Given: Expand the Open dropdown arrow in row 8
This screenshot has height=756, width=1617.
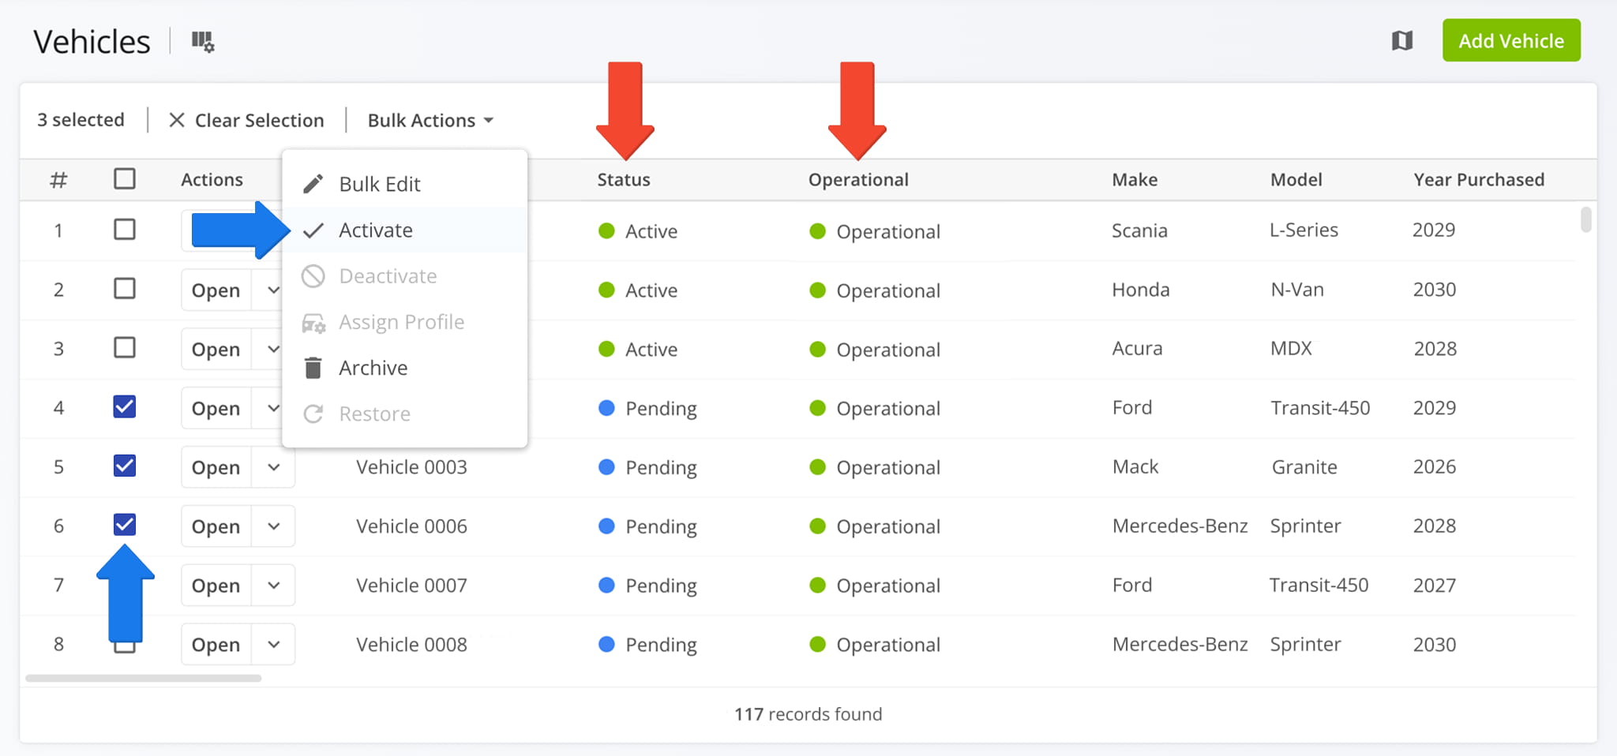Looking at the screenshot, I should [x=274, y=644].
